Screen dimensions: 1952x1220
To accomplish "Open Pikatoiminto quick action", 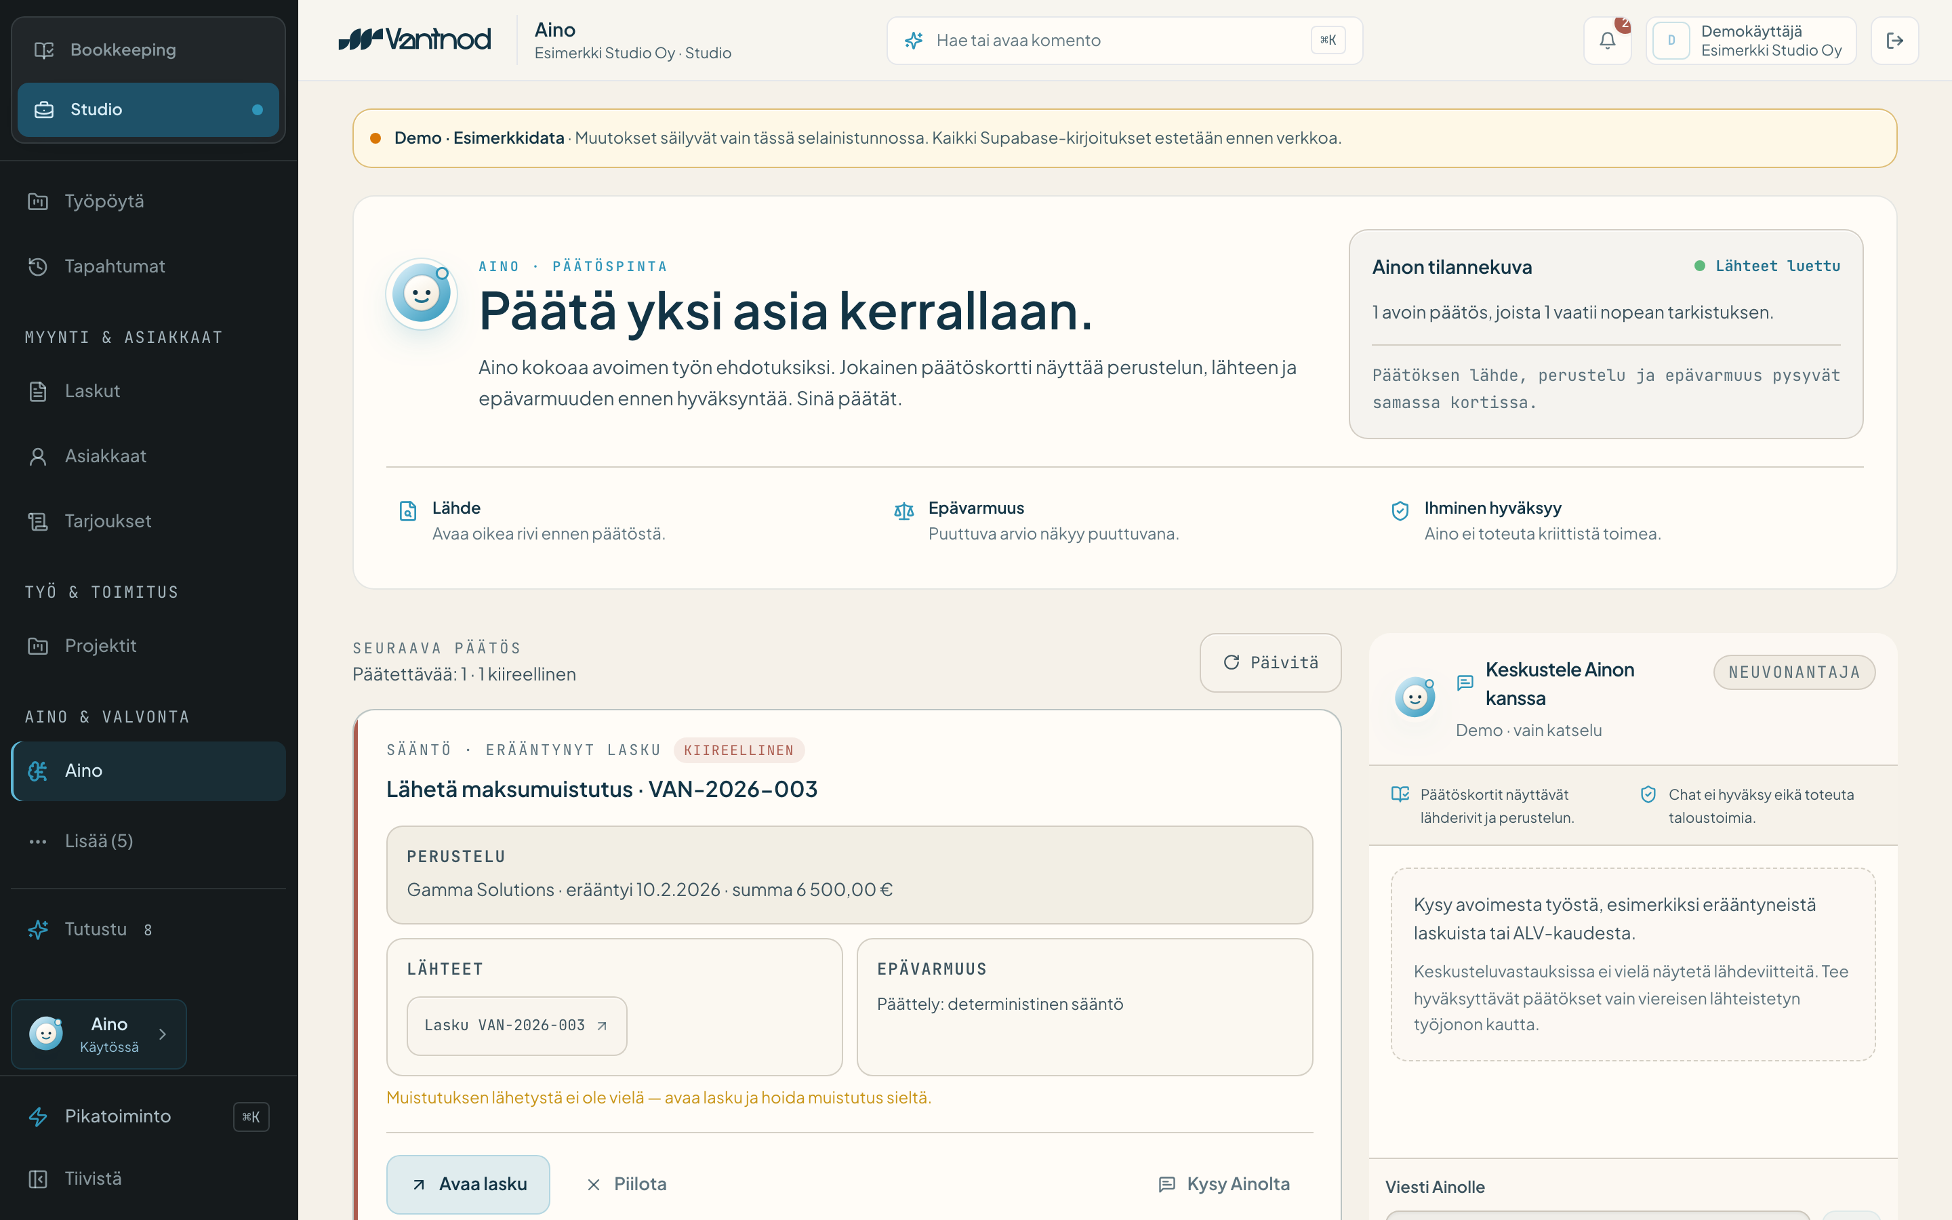I will pyautogui.click(x=148, y=1117).
